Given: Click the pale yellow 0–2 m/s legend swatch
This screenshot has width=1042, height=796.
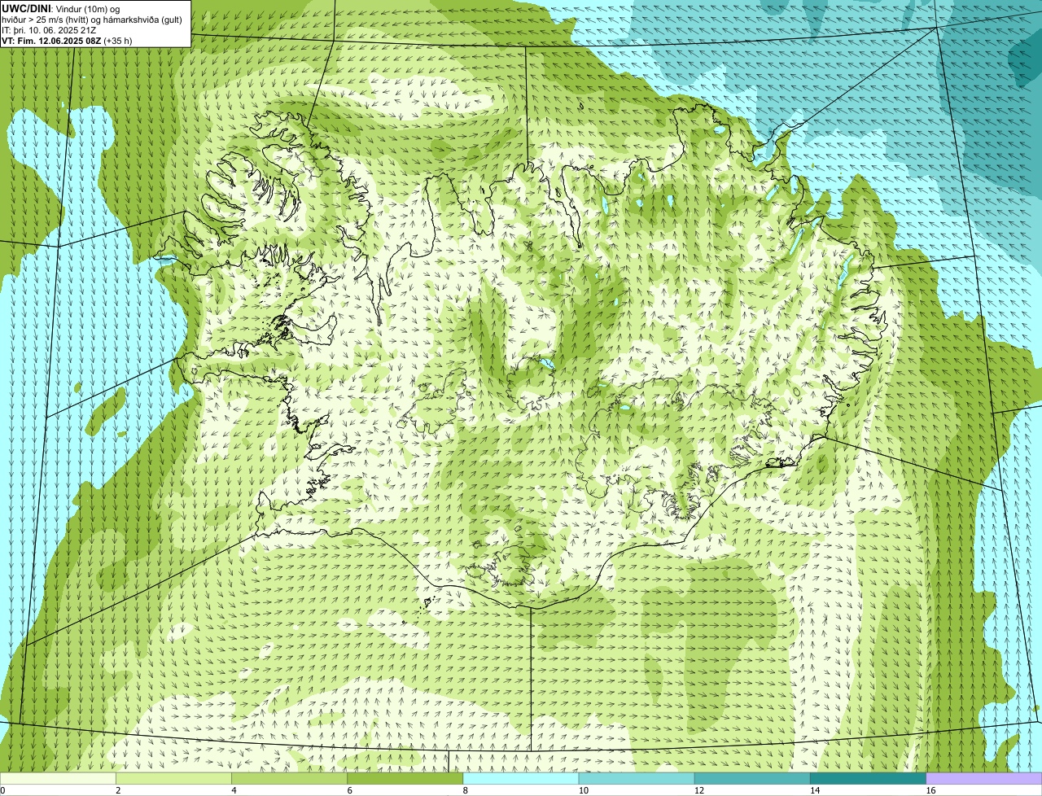Looking at the screenshot, I should pyautogui.click(x=59, y=778).
